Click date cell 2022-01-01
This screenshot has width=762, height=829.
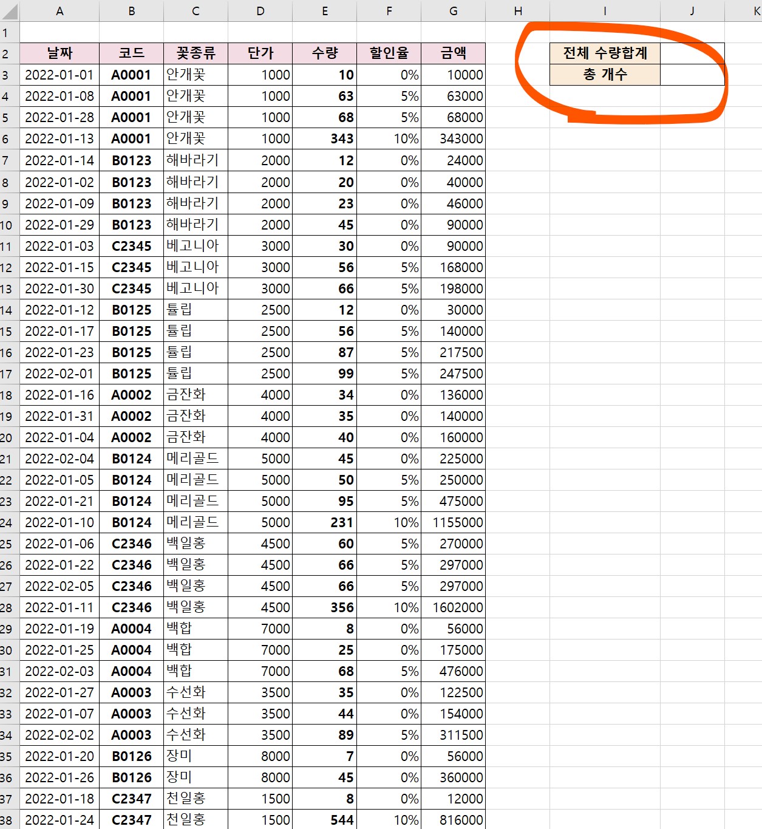60,75
